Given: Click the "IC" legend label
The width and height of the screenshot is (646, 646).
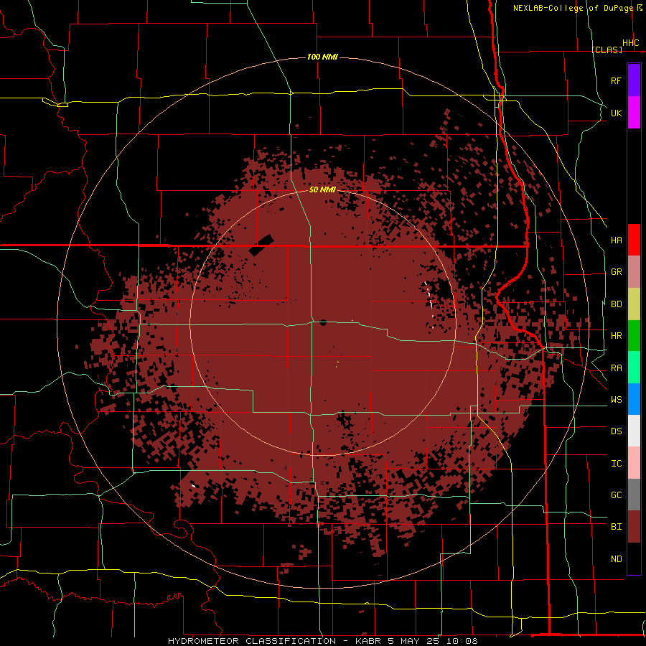Looking at the screenshot, I should click(x=616, y=464).
